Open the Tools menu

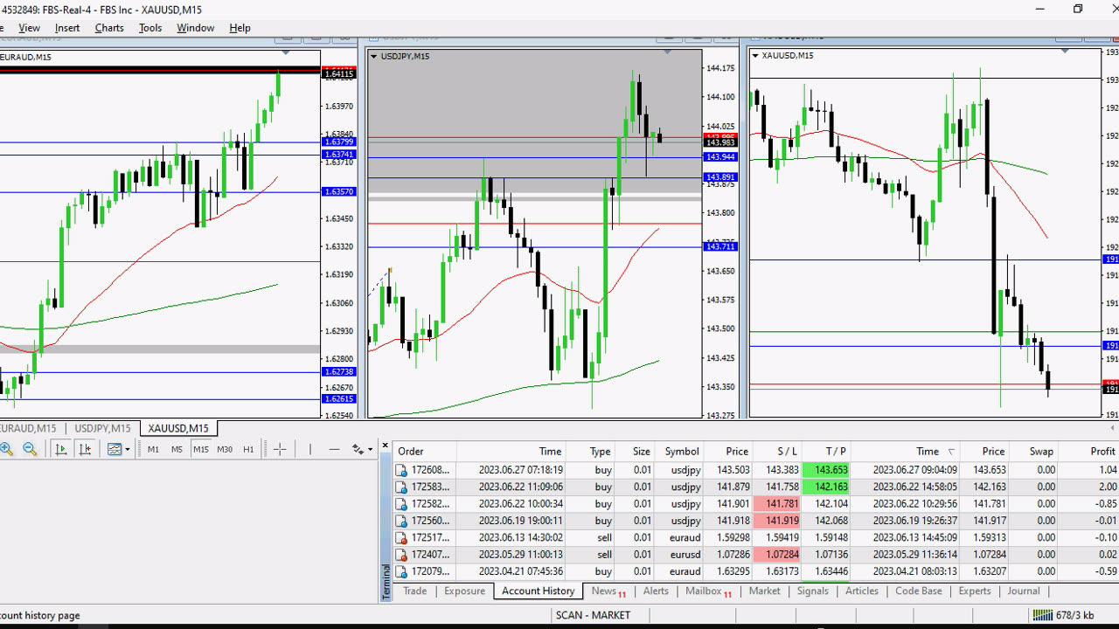(150, 28)
